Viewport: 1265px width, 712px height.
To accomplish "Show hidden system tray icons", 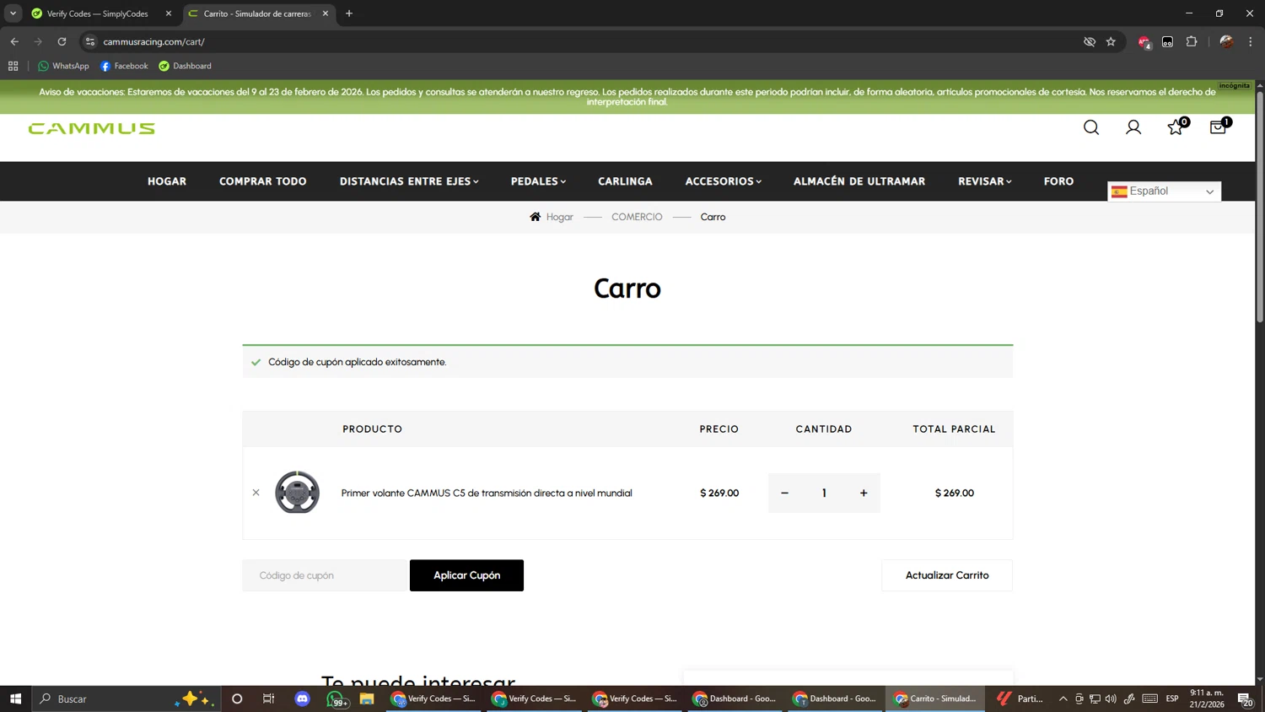I will [x=1063, y=699].
